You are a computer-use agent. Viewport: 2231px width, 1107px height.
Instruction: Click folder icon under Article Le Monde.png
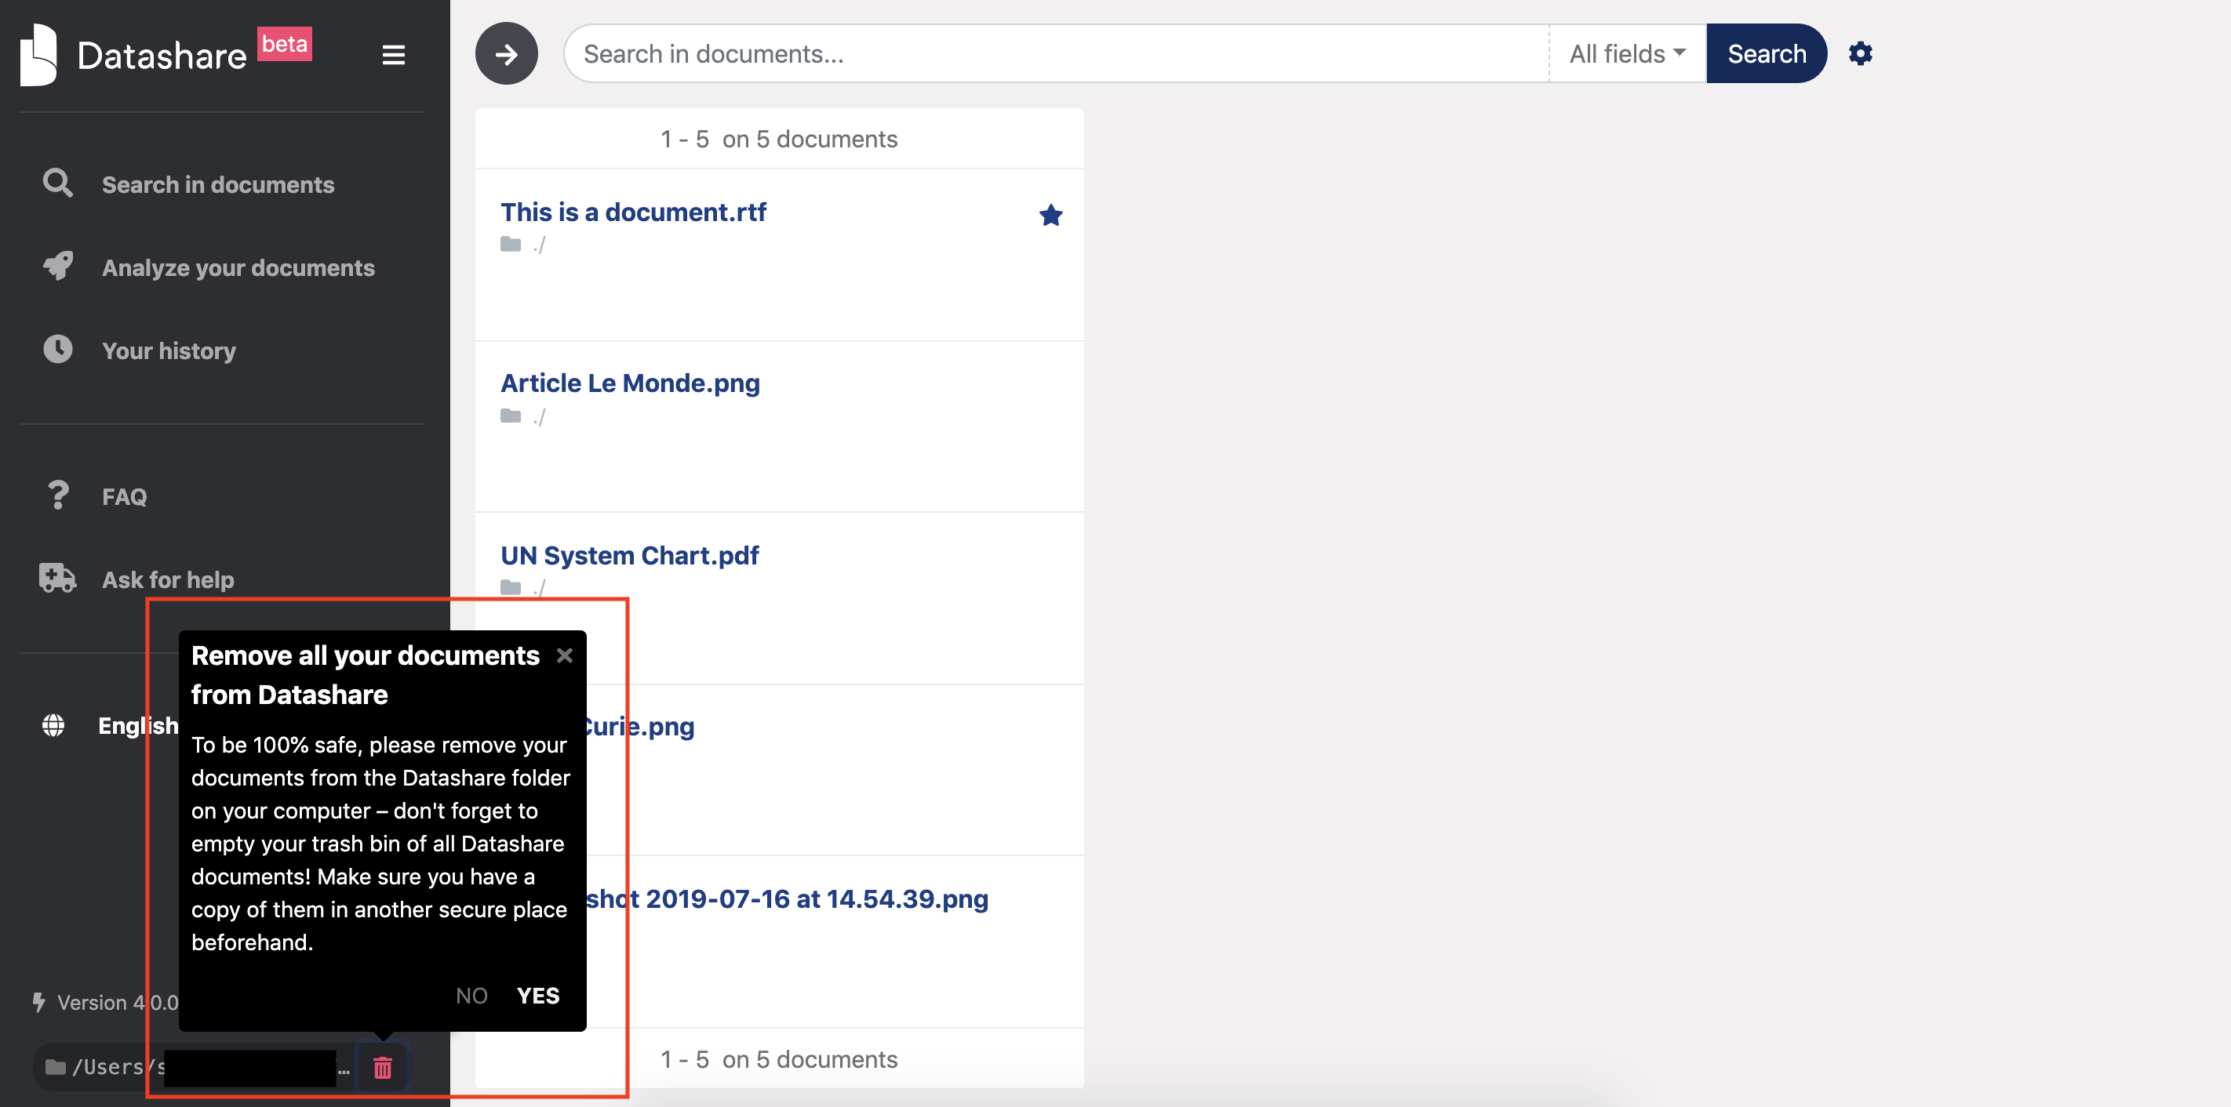(x=511, y=416)
